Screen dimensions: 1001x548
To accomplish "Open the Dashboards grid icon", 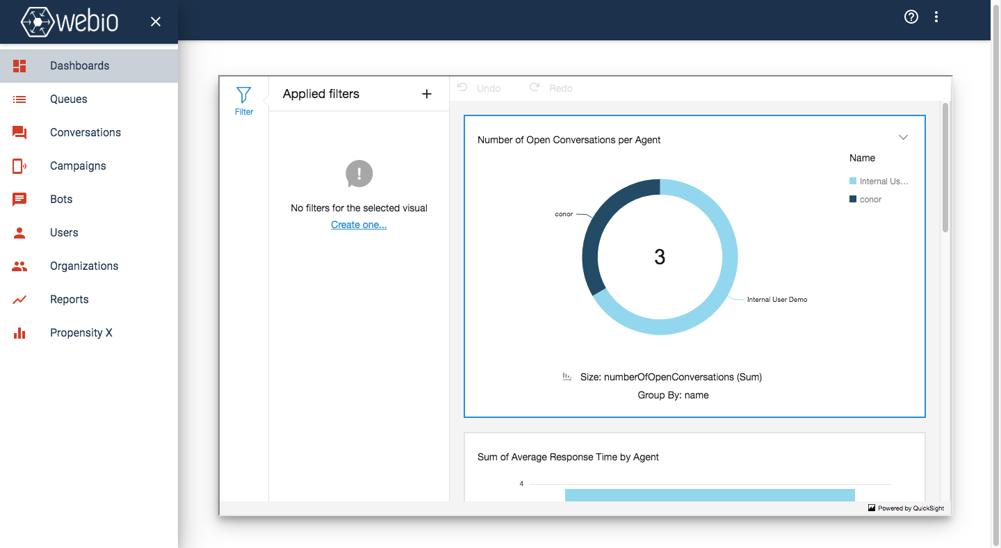I will tap(19, 66).
